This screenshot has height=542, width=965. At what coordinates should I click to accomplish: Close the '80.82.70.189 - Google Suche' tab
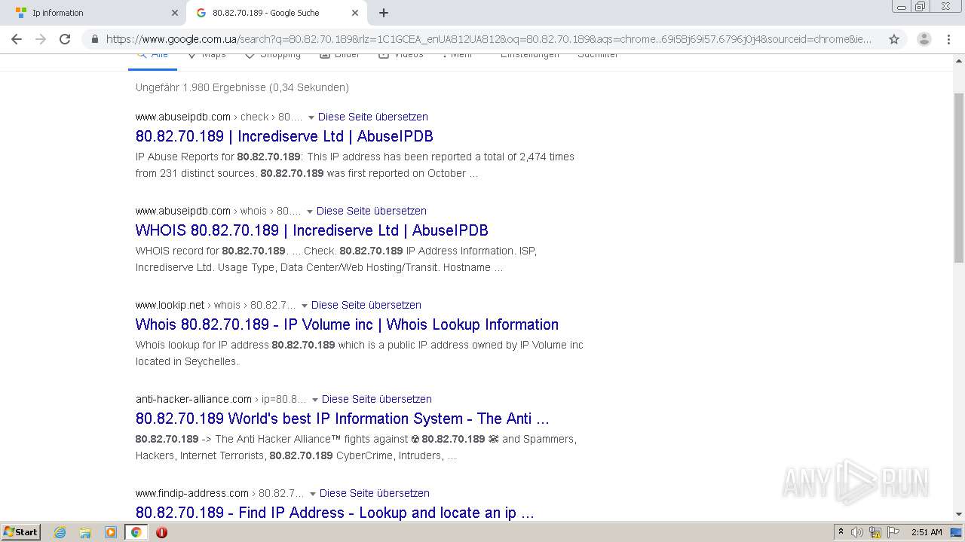355,13
